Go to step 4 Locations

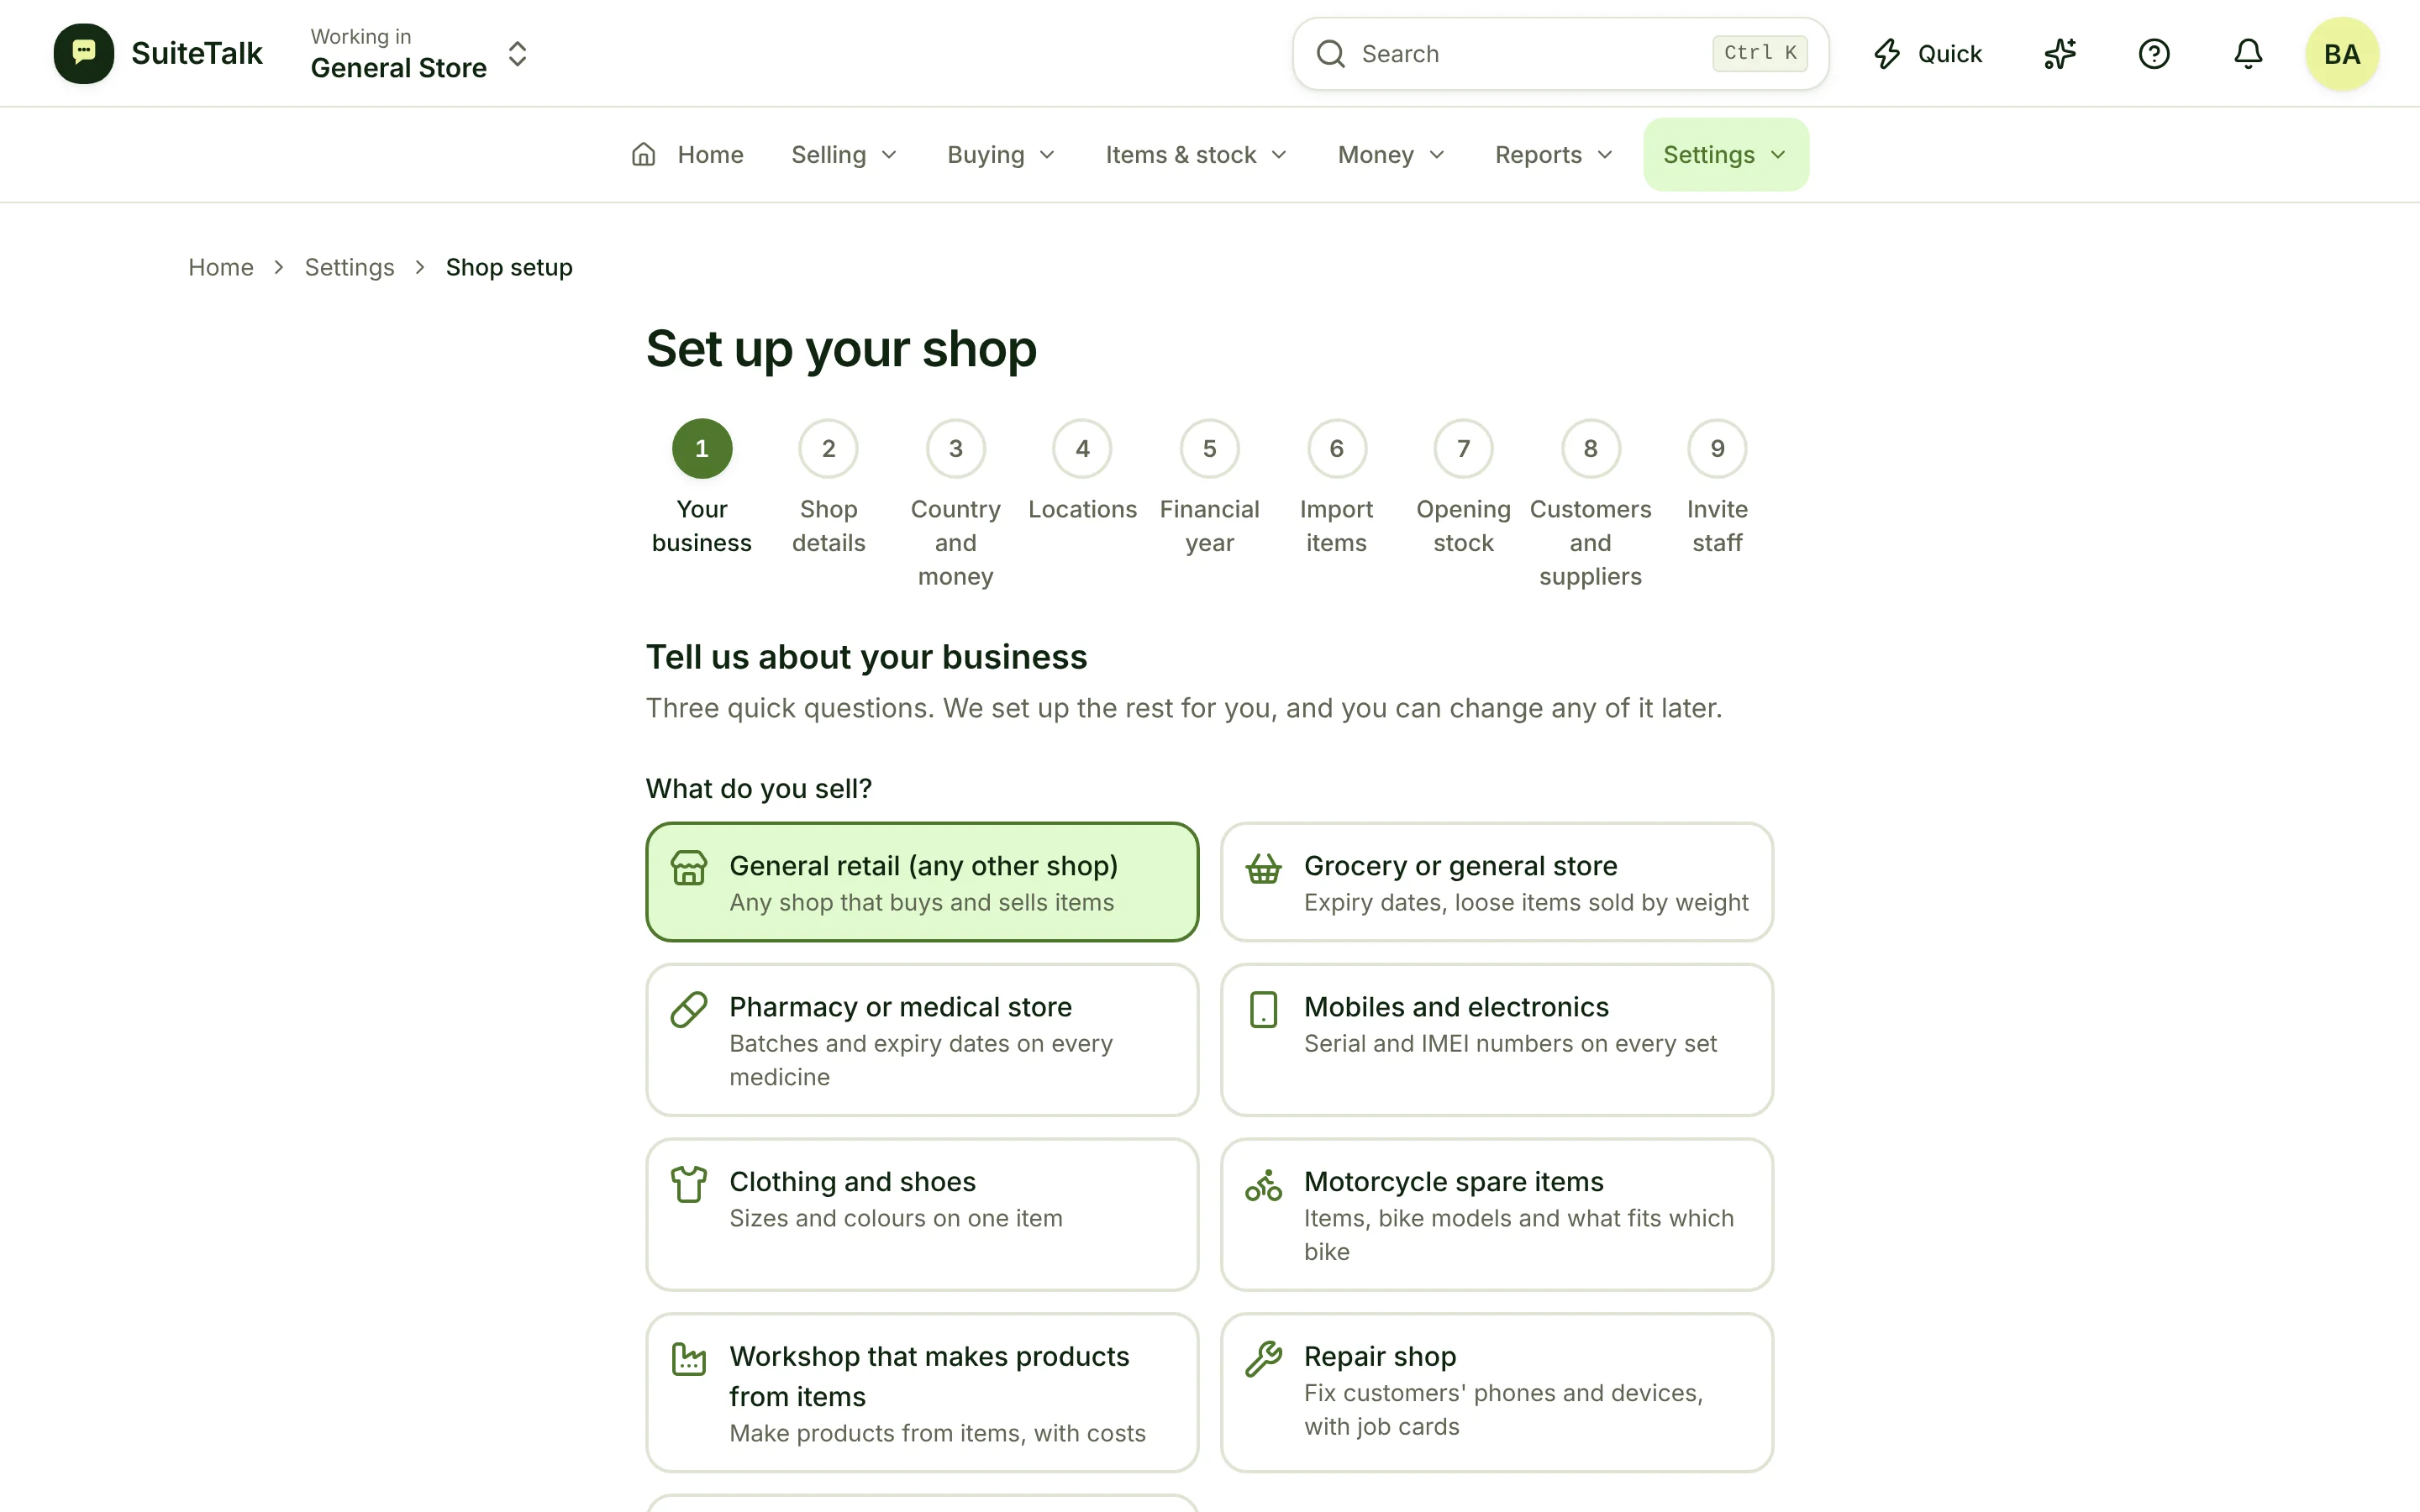point(1083,472)
